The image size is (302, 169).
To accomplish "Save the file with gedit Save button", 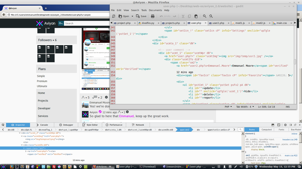I will (141, 16).
